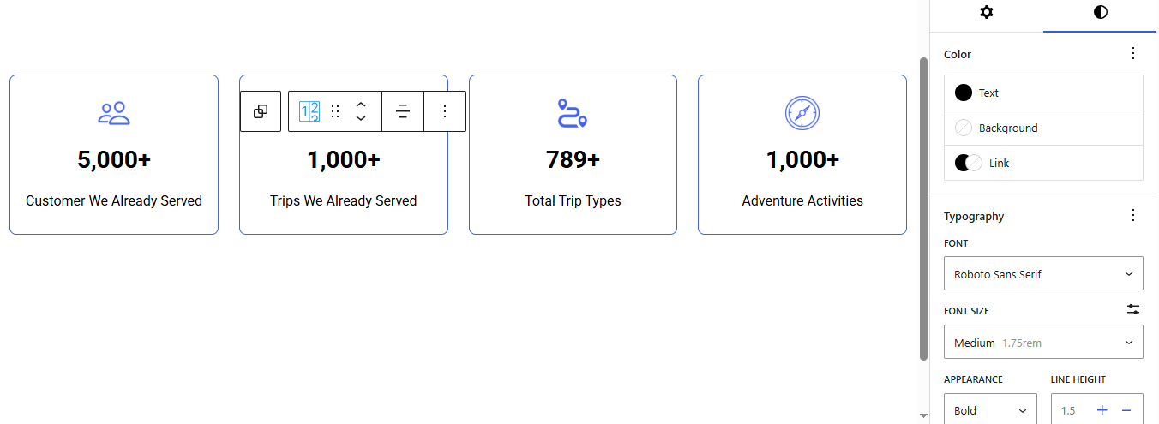Image resolution: width=1159 pixels, height=424 pixels.
Task: Open the text alignment tool
Action: (403, 111)
